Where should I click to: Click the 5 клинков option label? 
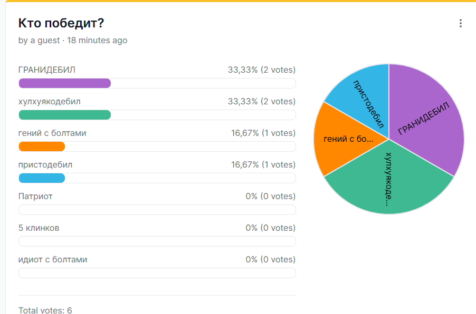(39, 228)
